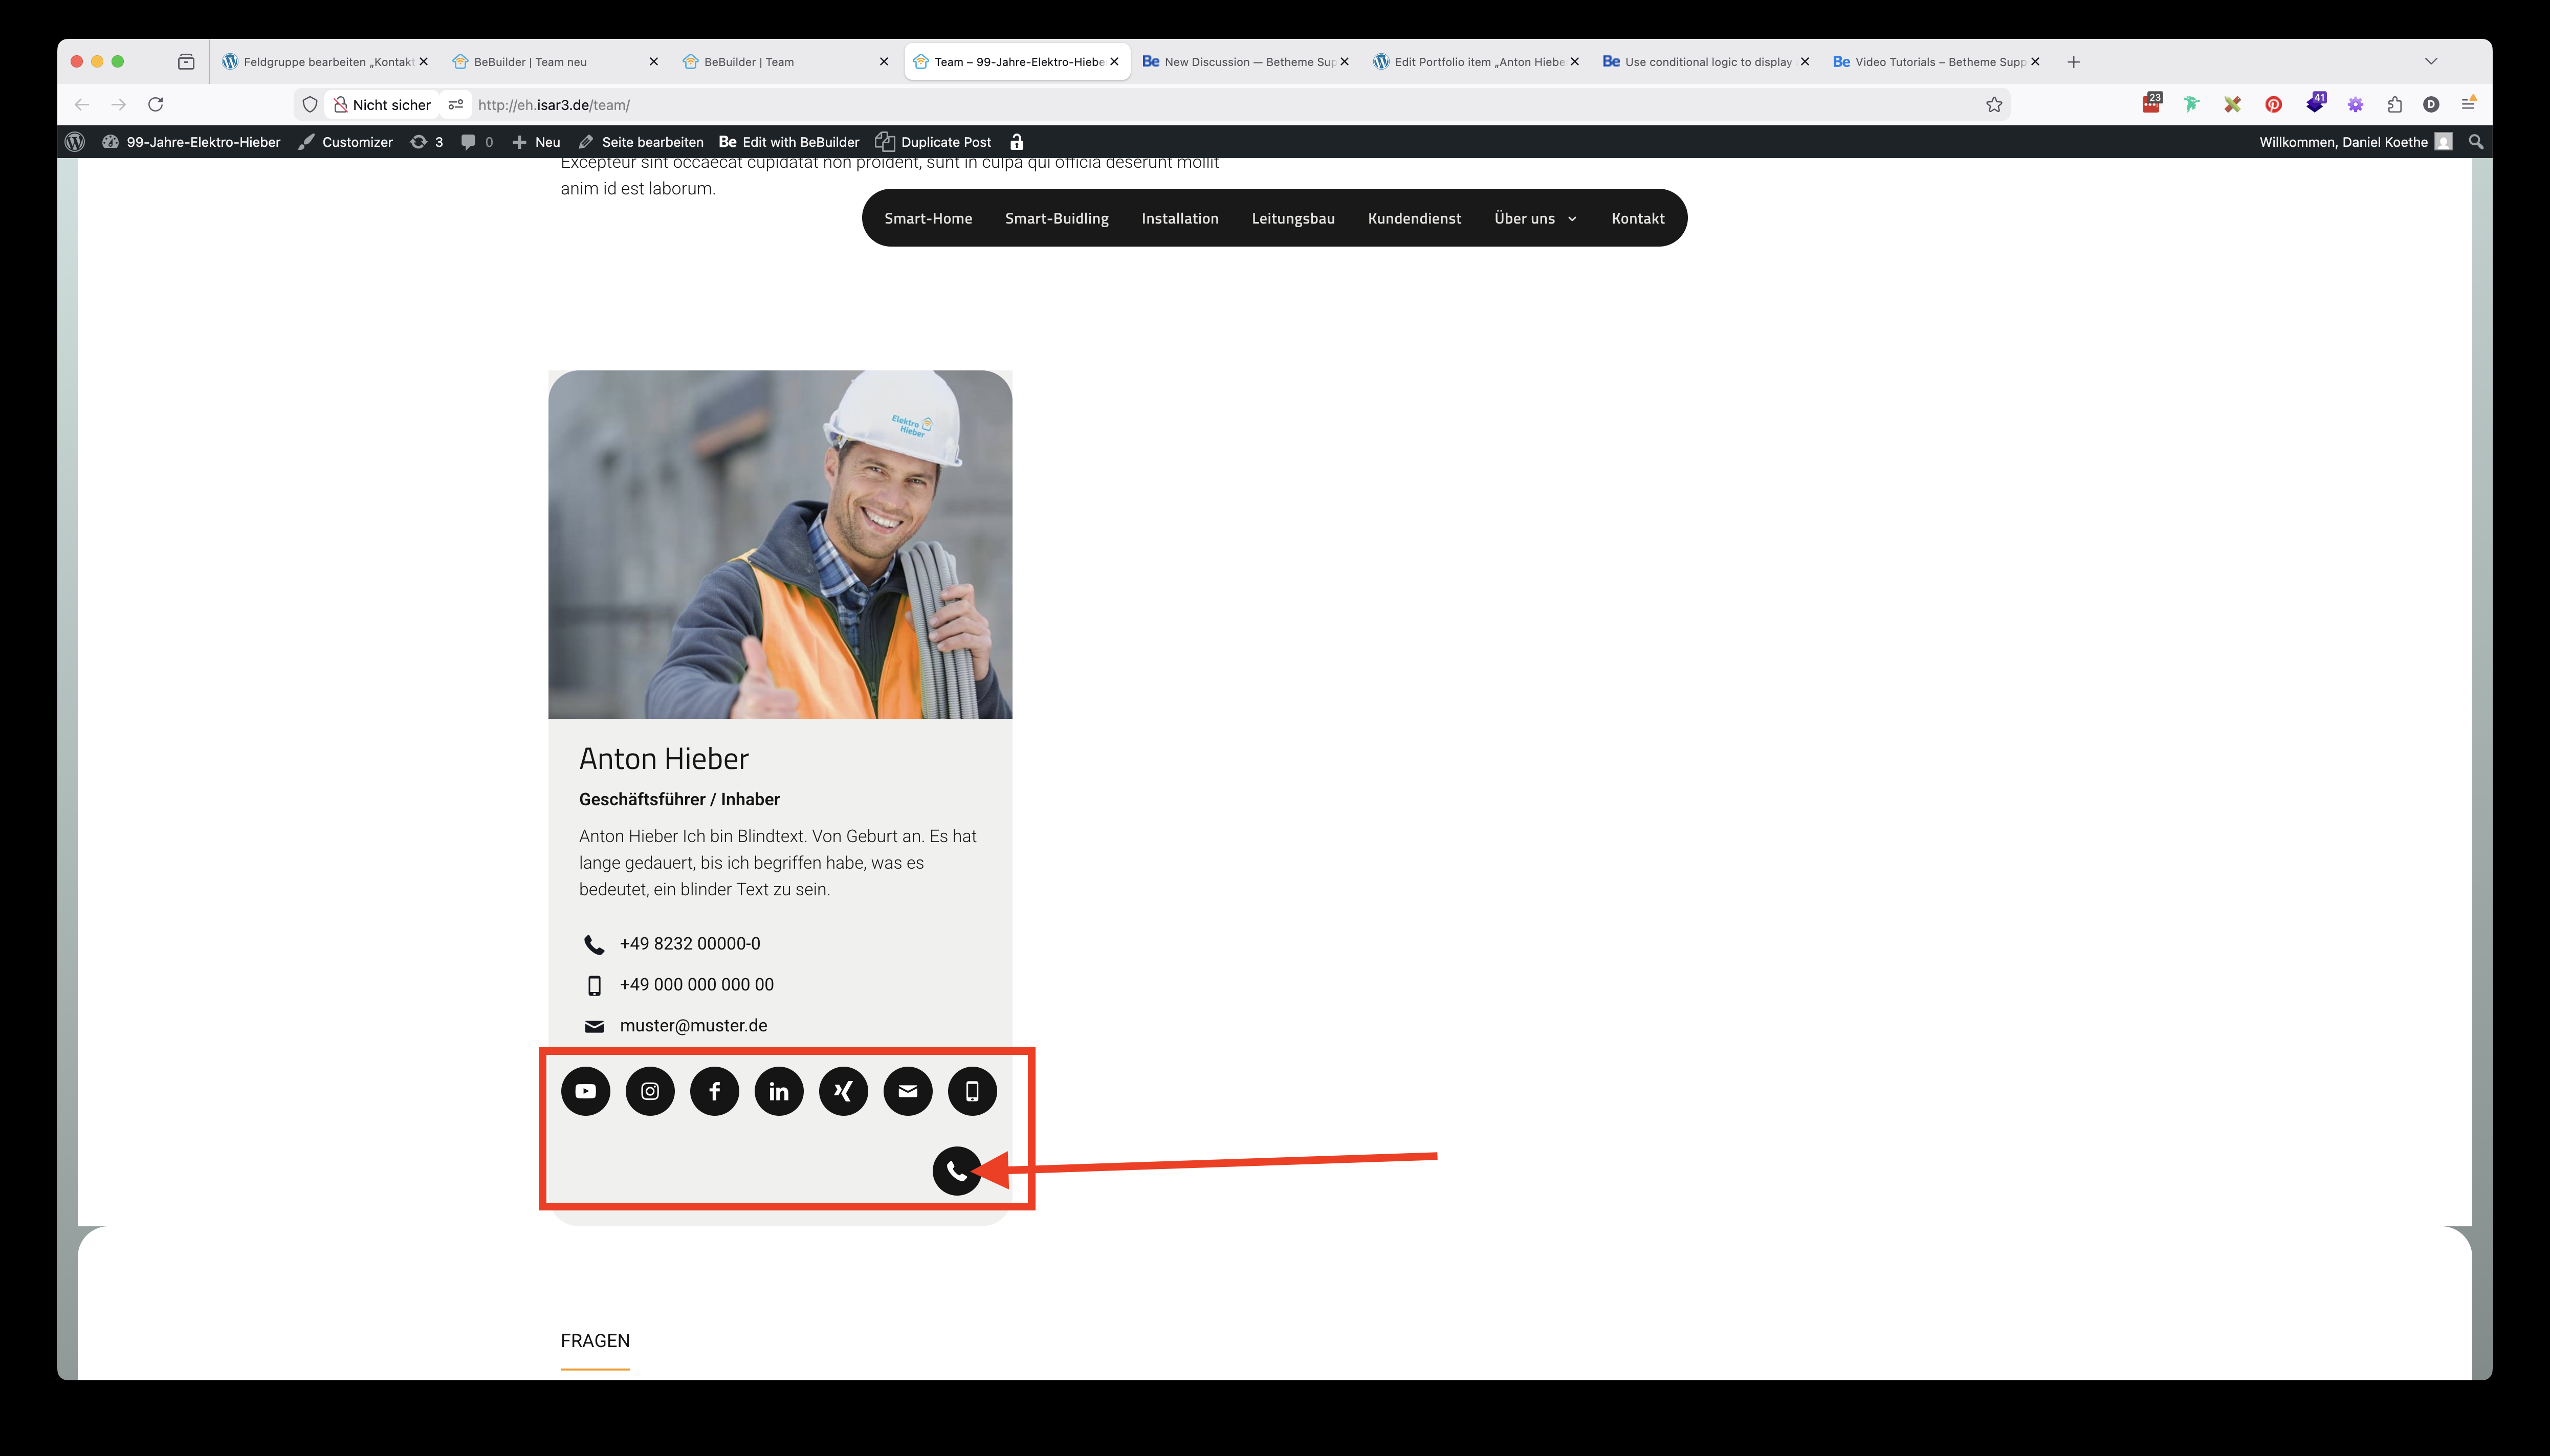The height and width of the screenshot is (1456, 2550).
Task: Open the Instagram profile icon
Action: pos(650,1091)
